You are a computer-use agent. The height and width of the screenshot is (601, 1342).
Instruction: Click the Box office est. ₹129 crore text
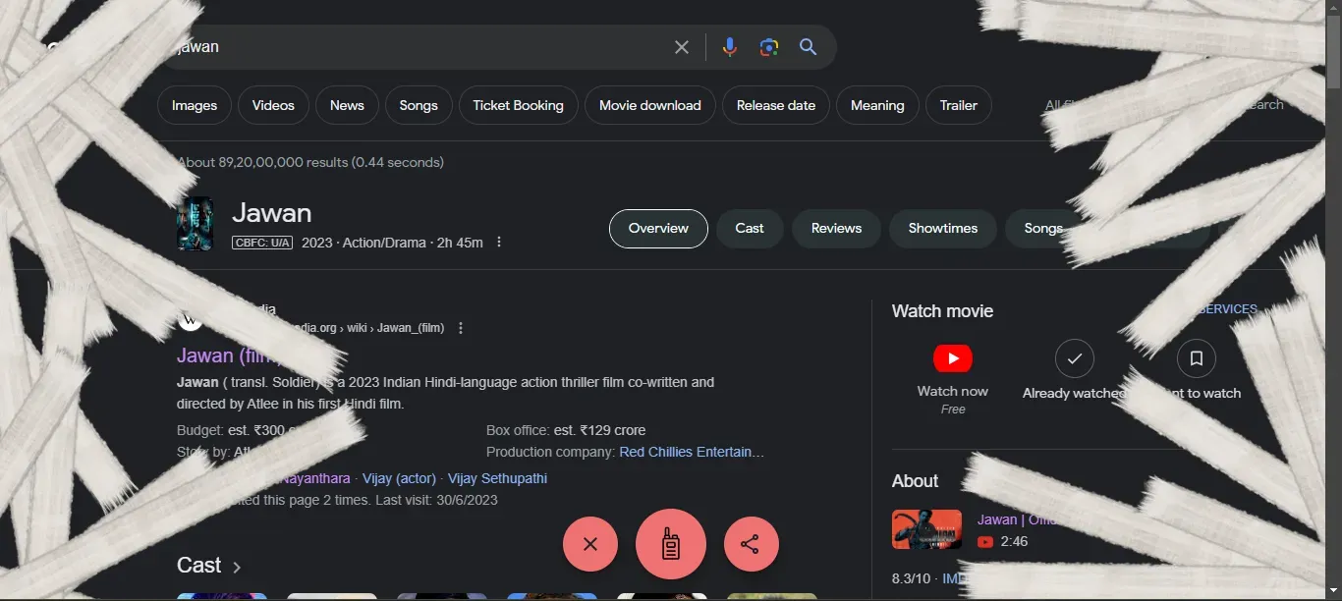[x=566, y=430]
